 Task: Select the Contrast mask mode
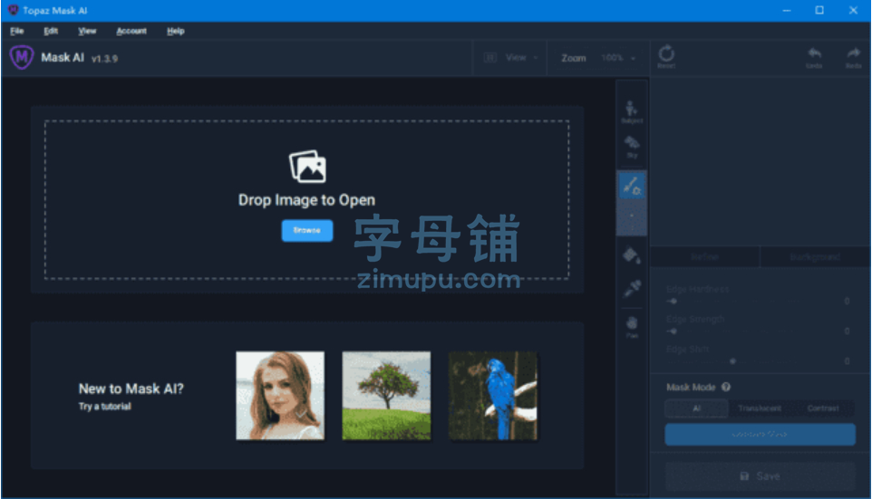[x=822, y=408]
